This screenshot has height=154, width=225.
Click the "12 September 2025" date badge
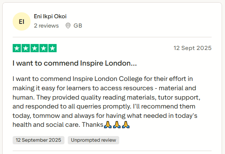38,140
